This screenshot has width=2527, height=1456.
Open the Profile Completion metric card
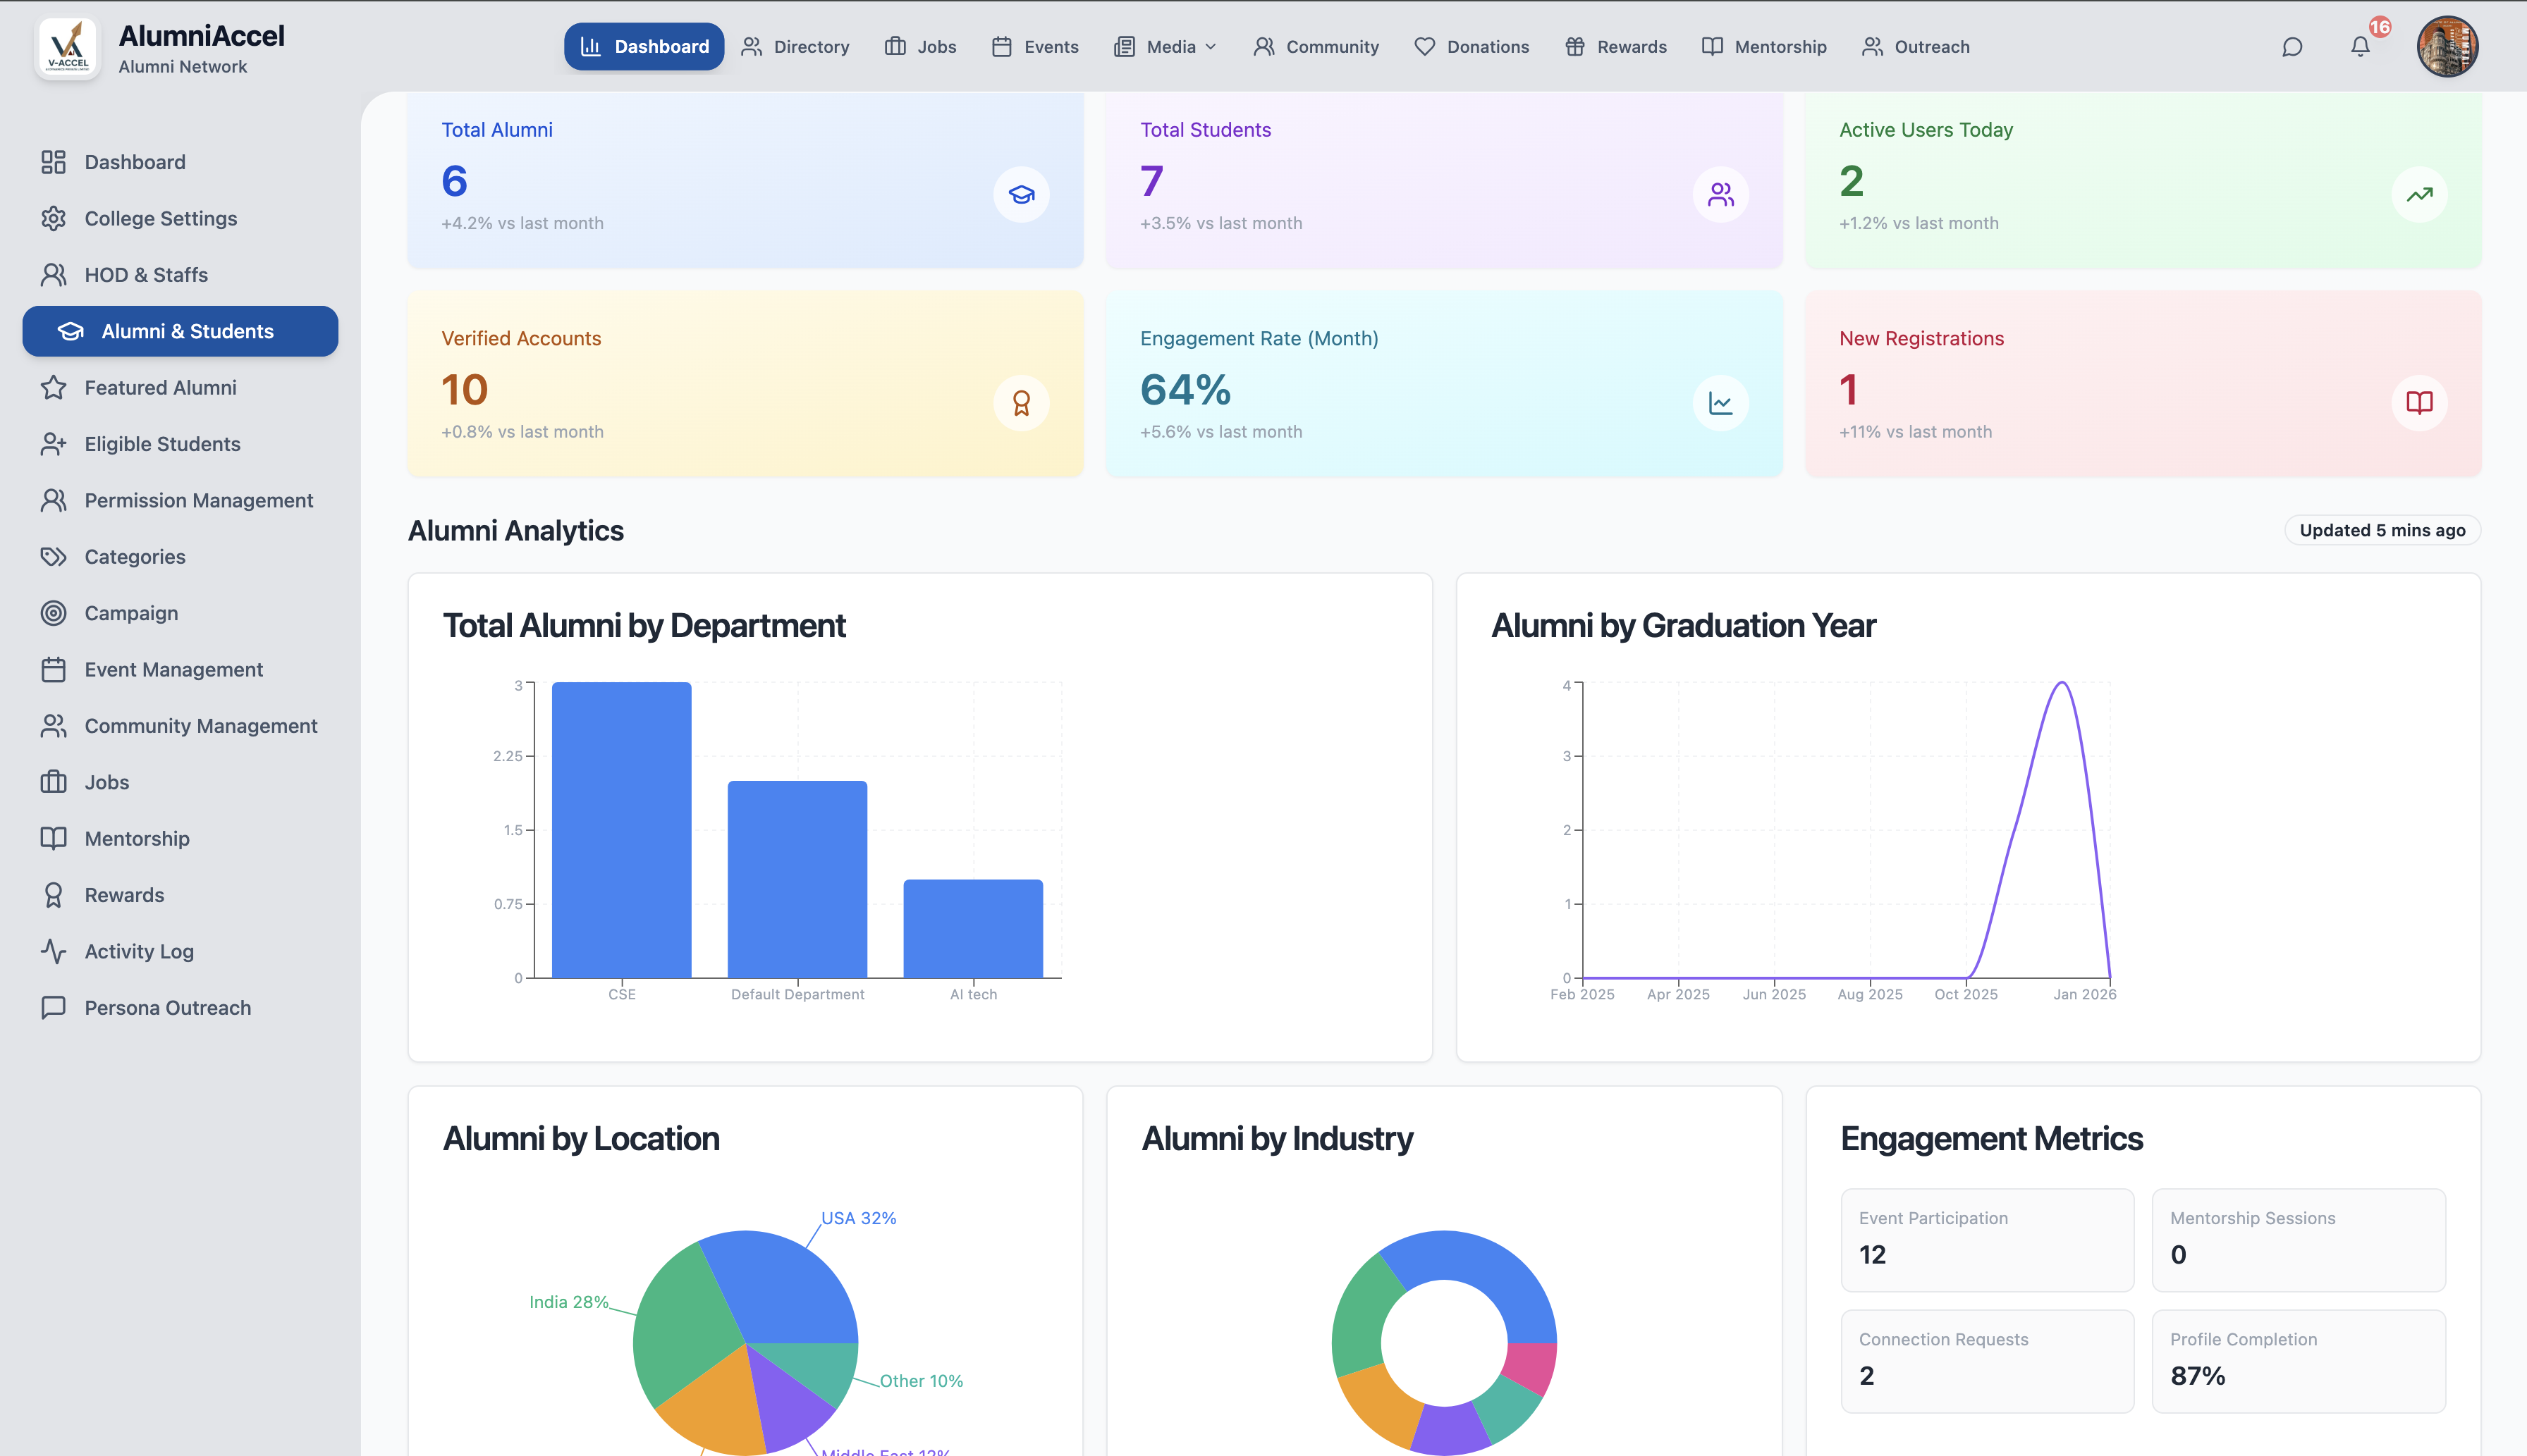pyautogui.click(x=2298, y=1360)
